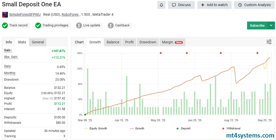Expand the Subscribe dropdown arrow
Screen dimensions: 276x140
pos(271,25)
